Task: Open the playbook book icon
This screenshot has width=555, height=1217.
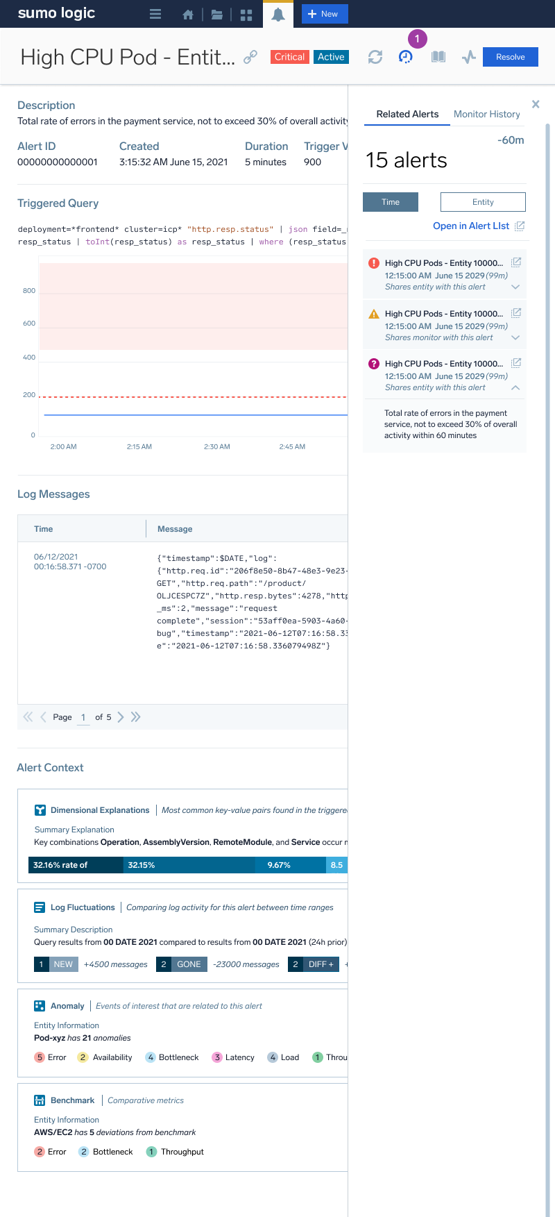Action: 438,57
